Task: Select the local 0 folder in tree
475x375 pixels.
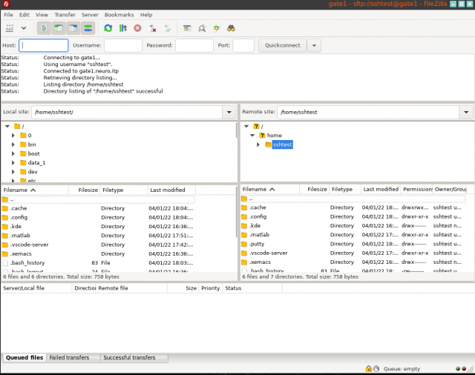Action: pos(30,136)
